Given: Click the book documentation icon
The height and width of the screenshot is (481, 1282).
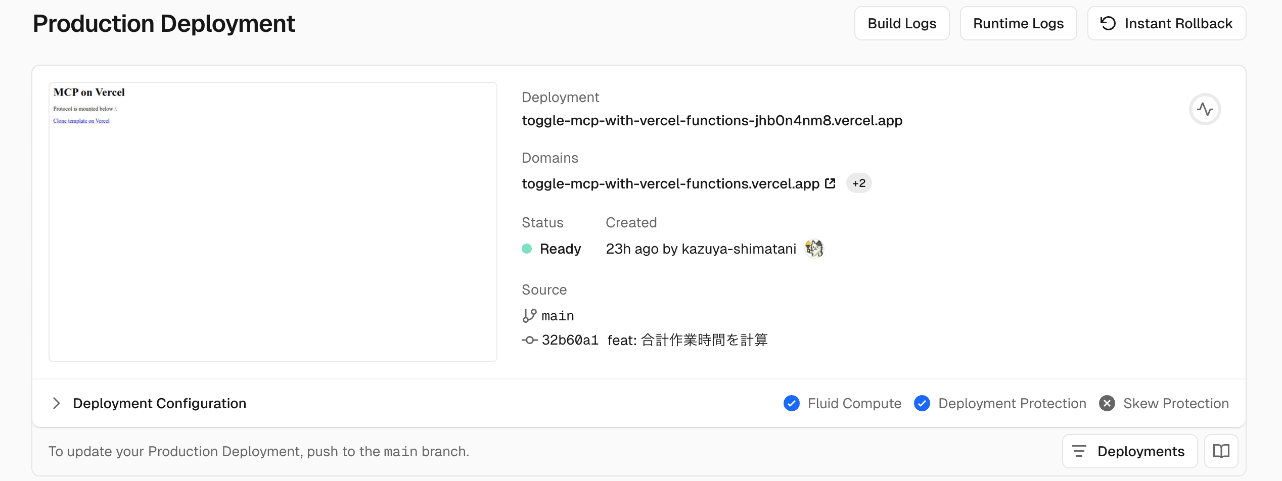Looking at the screenshot, I should coord(1221,451).
